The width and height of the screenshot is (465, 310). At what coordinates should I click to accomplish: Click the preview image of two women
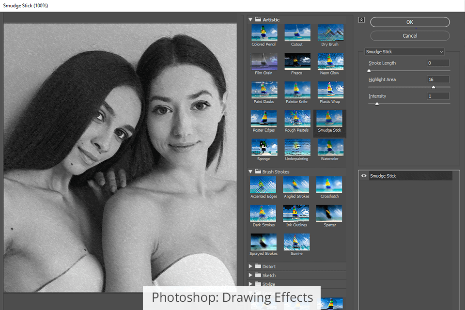click(x=120, y=157)
